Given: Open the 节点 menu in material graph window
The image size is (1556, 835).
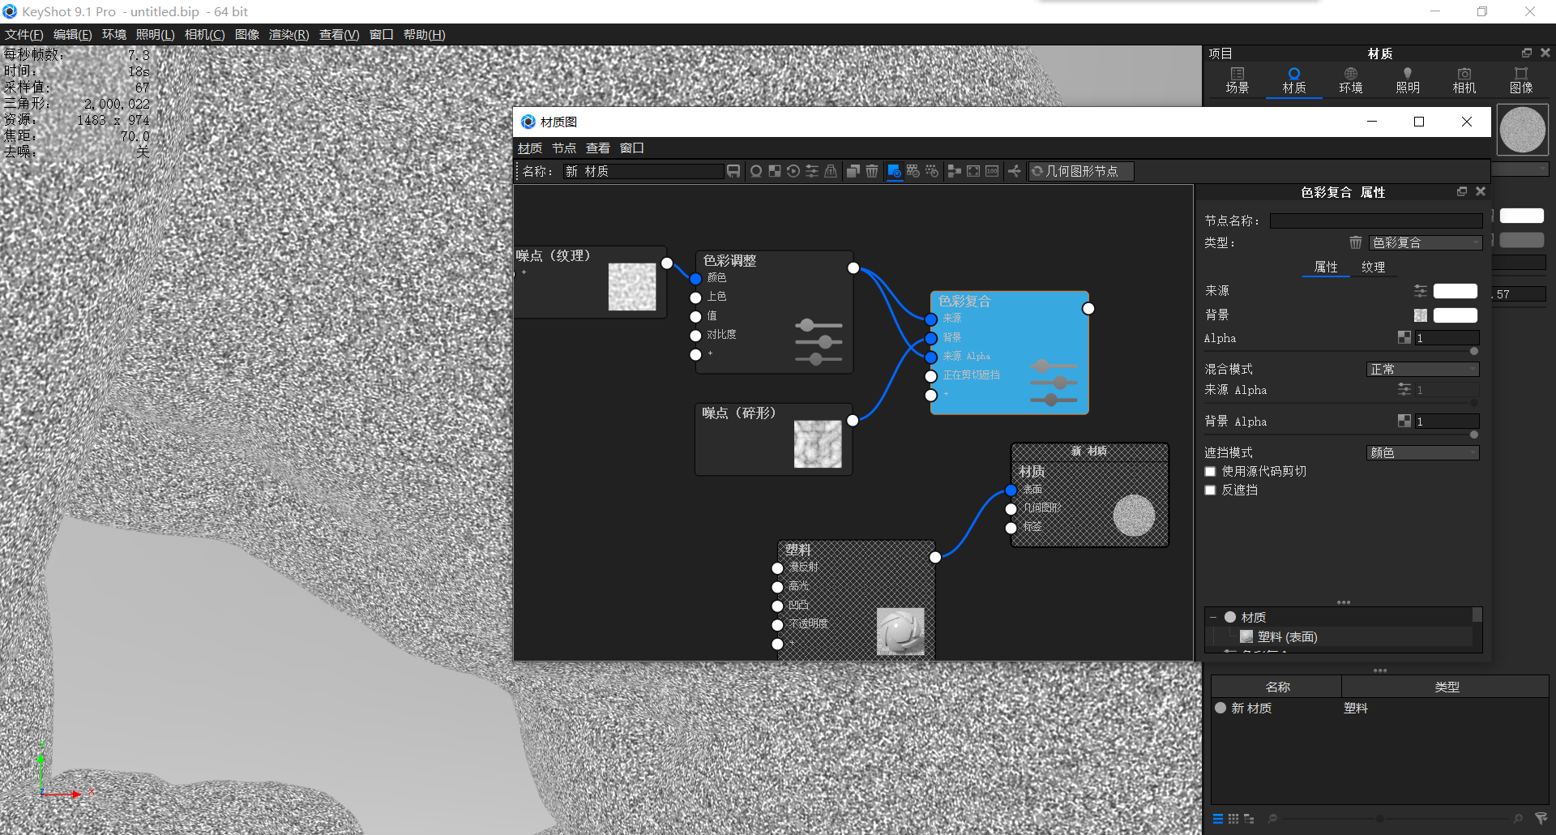Looking at the screenshot, I should point(564,148).
